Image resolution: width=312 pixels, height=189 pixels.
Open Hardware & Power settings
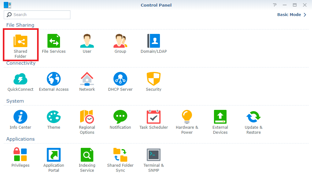tap(187, 117)
